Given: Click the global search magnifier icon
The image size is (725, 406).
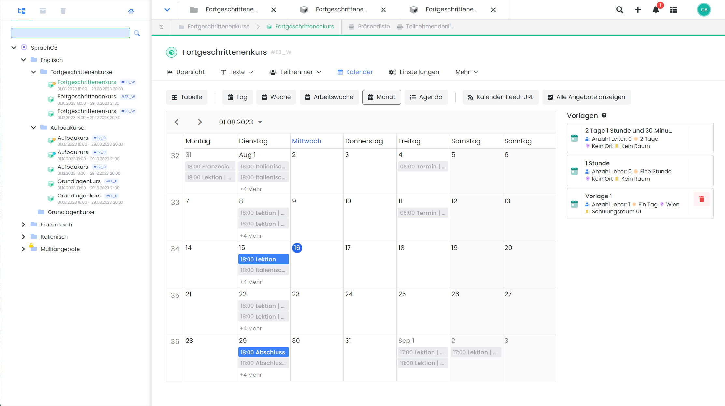Looking at the screenshot, I should coord(619,10).
